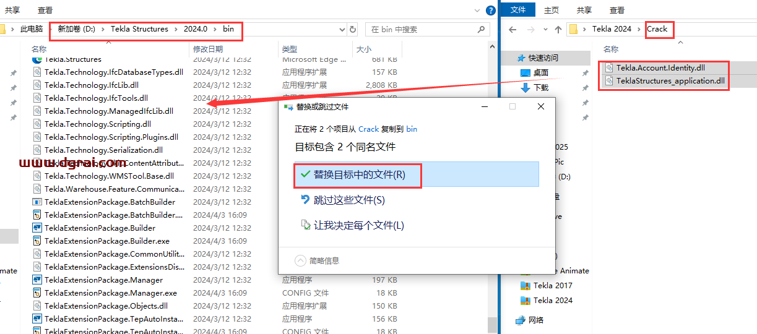Screen dimensions: 757x334
Task: Select 2024.0 in the breadcrumb path
Action: tap(196, 29)
